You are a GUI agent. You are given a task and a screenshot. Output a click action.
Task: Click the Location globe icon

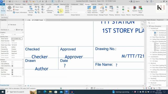tap(58, 7)
